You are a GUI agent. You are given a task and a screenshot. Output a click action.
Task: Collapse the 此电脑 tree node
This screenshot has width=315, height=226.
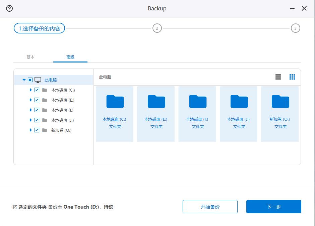coord(24,80)
